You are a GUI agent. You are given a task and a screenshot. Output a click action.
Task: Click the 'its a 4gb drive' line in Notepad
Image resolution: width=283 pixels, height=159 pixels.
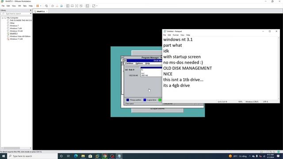tap(176, 85)
